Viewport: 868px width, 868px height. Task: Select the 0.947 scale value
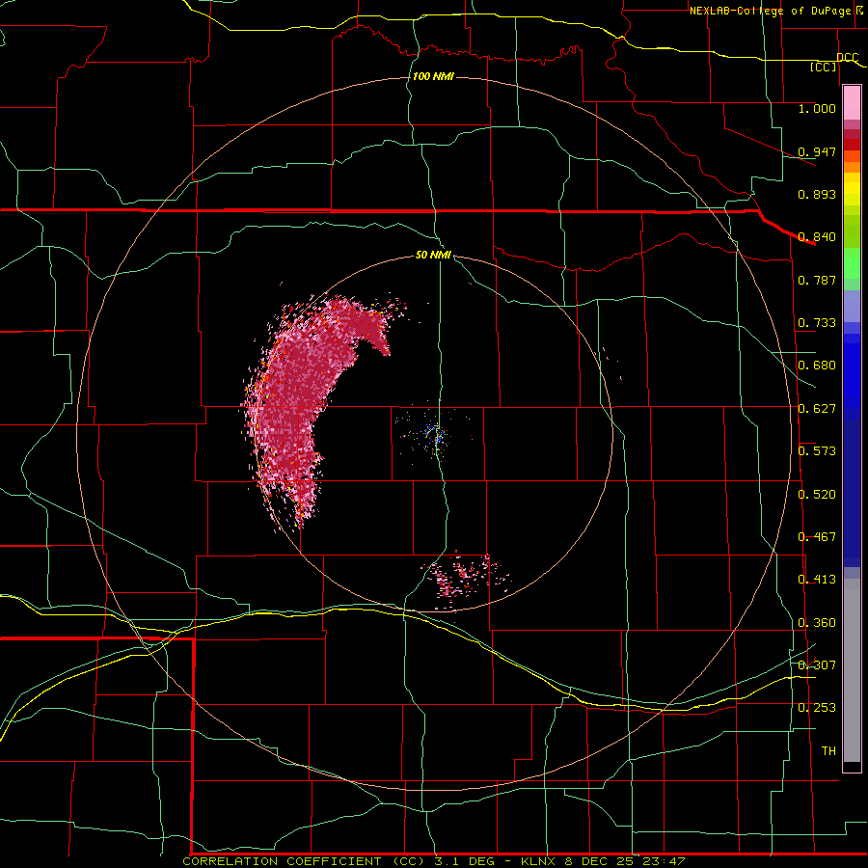pyautogui.click(x=817, y=151)
